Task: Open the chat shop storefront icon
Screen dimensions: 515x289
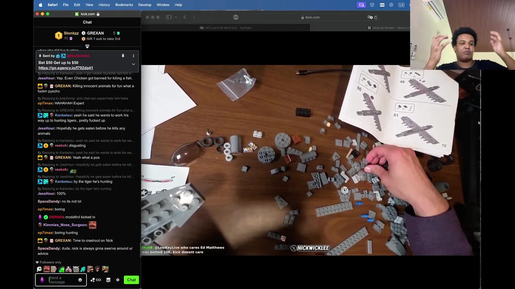Action: click(108, 280)
